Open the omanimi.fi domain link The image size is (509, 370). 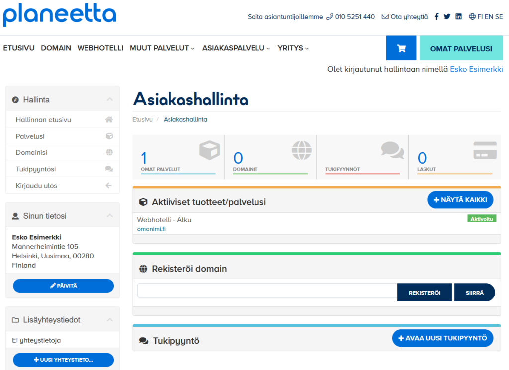click(151, 229)
